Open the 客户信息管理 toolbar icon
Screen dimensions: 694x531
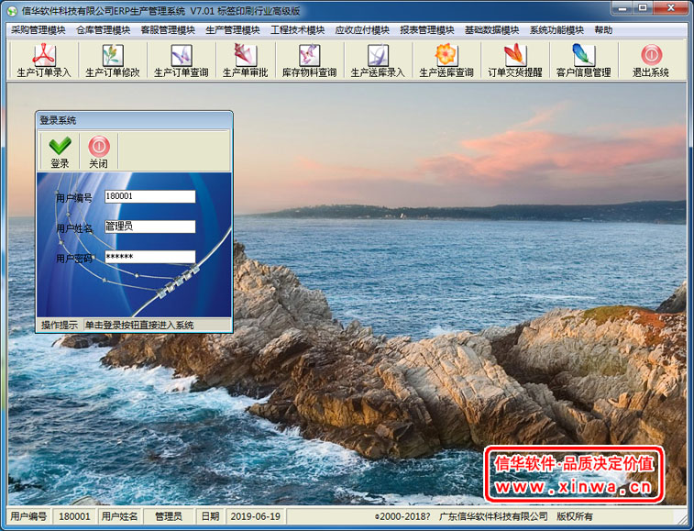point(583,61)
